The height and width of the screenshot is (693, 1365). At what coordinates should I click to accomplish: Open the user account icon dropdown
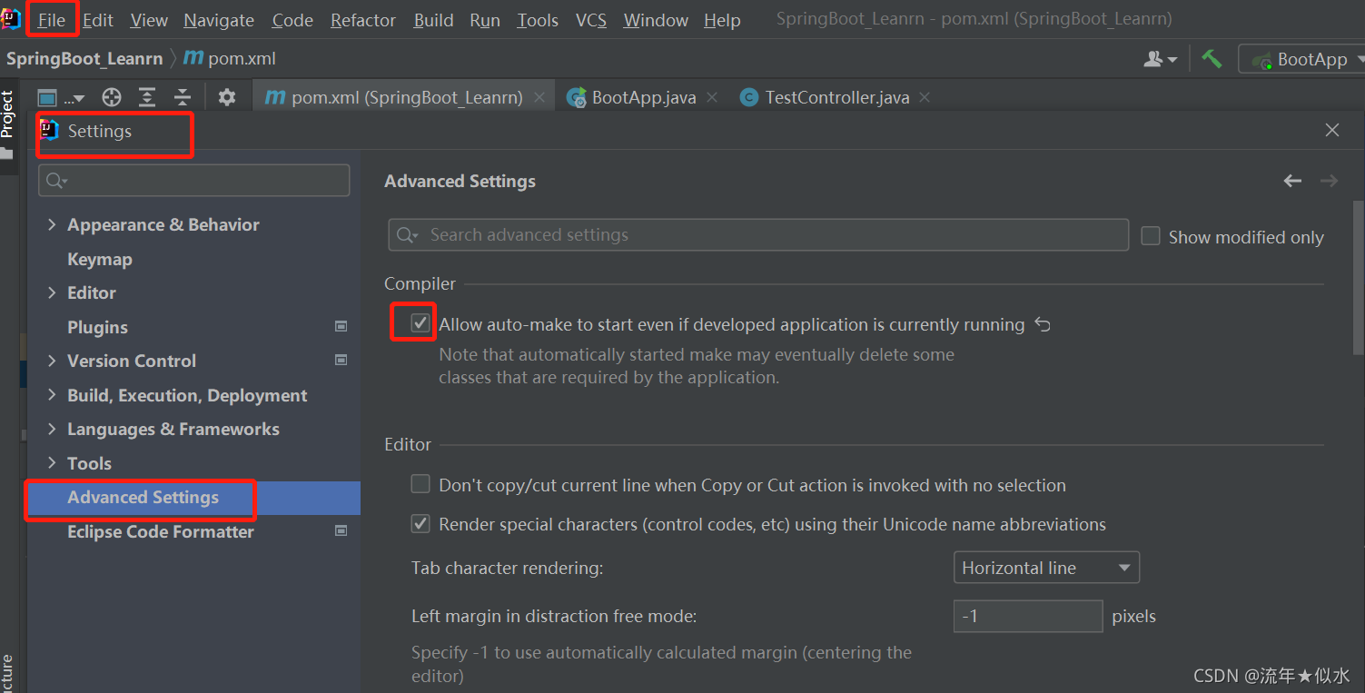click(x=1160, y=59)
